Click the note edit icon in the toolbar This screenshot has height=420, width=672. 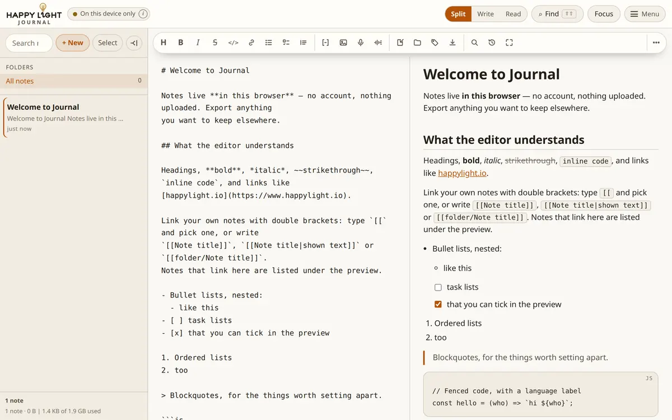400,43
